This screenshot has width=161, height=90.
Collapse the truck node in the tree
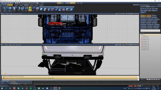(141, 35)
